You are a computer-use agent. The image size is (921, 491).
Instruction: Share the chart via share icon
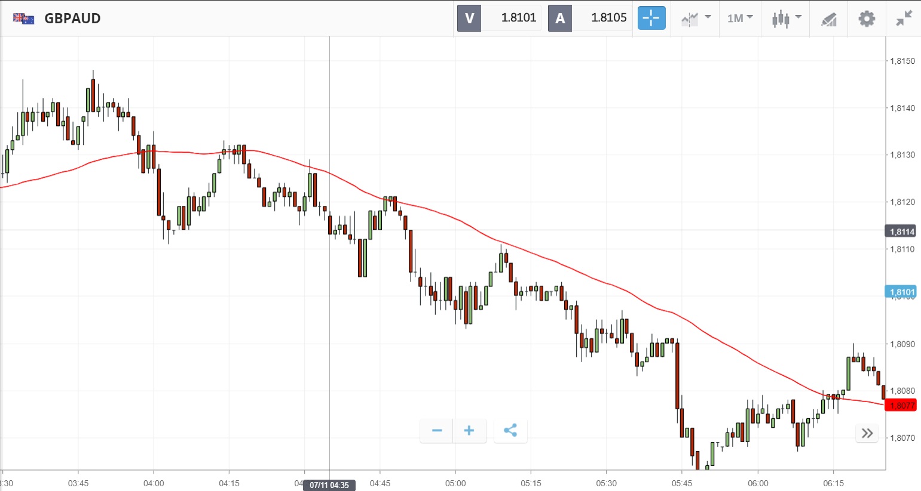(510, 430)
